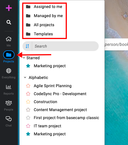The height and width of the screenshot is (145, 128).
Task: Open the Everything globe icon
Action: (x=9, y=71)
